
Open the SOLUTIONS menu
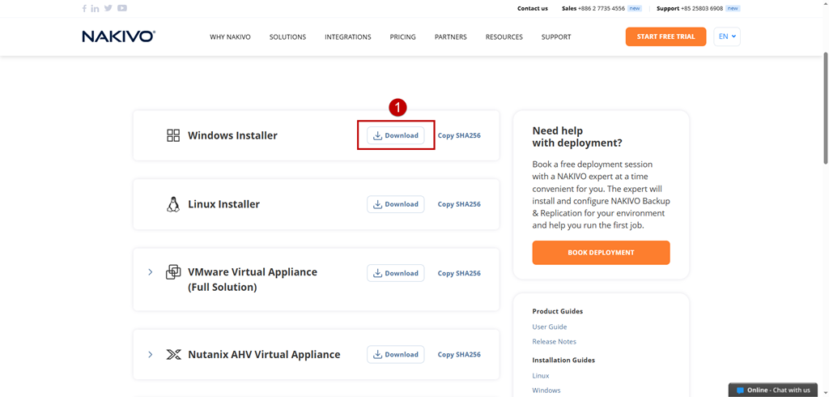[287, 37]
